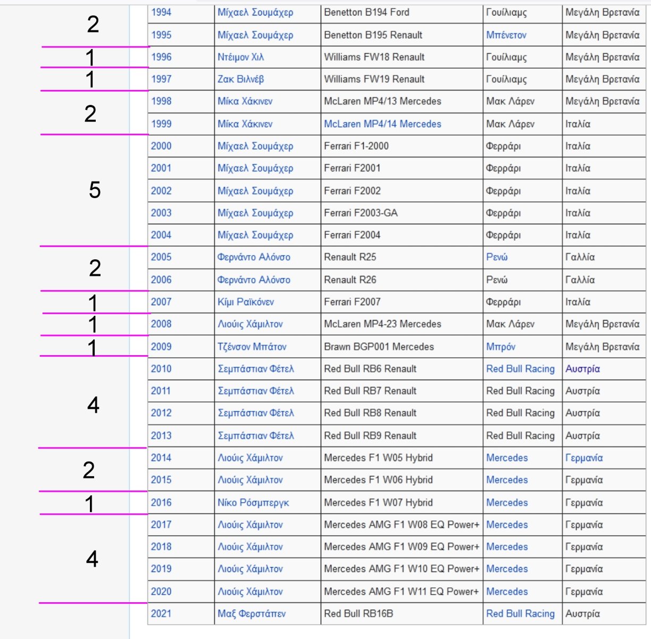Screen dimensions: 651x639
Task: Open Νίκο Ρόσμπεργκ driver link
Action: pyautogui.click(x=253, y=503)
